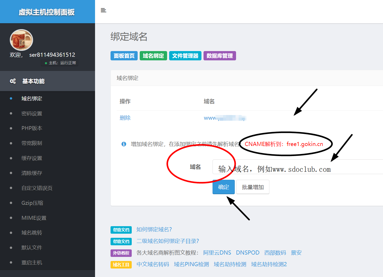Viewport: 383px width, 277px height.
Task: Open the 如何绑定域名? help link
Action: 154,230
